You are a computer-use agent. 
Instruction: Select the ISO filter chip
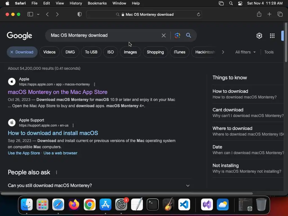[x=111, y=52]
